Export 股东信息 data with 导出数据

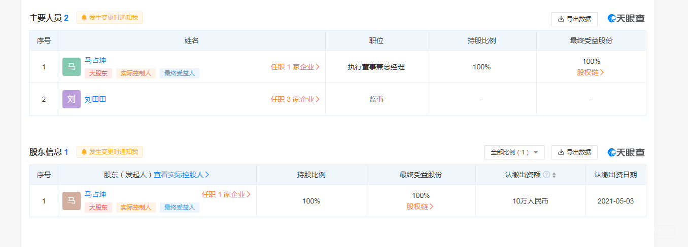tap(574, 152)
